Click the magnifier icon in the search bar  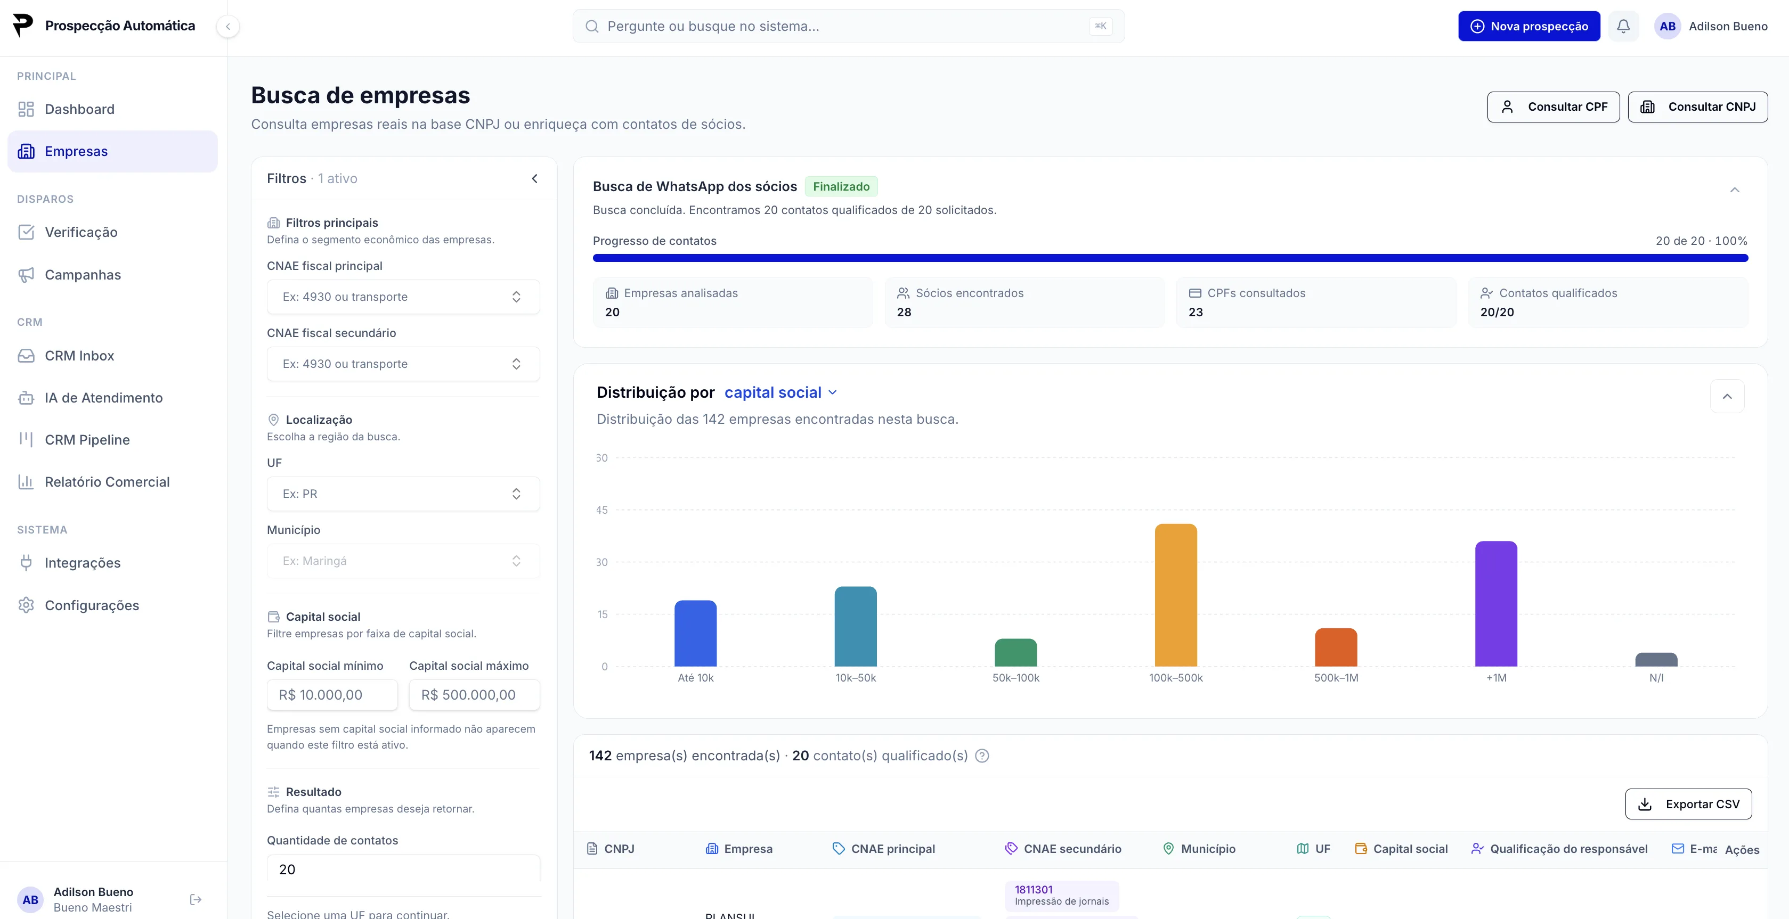pyautogui.click(x=592, y=27)
